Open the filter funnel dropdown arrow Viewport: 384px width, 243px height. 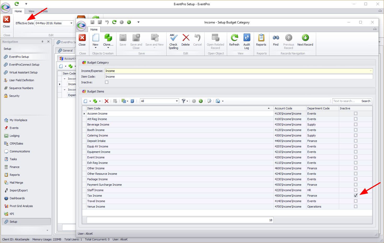click(x=187, y=101)
